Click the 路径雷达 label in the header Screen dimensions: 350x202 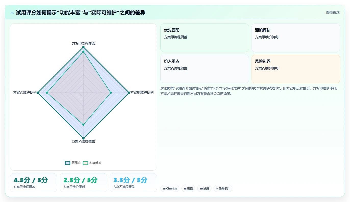[x=333, y=12]
